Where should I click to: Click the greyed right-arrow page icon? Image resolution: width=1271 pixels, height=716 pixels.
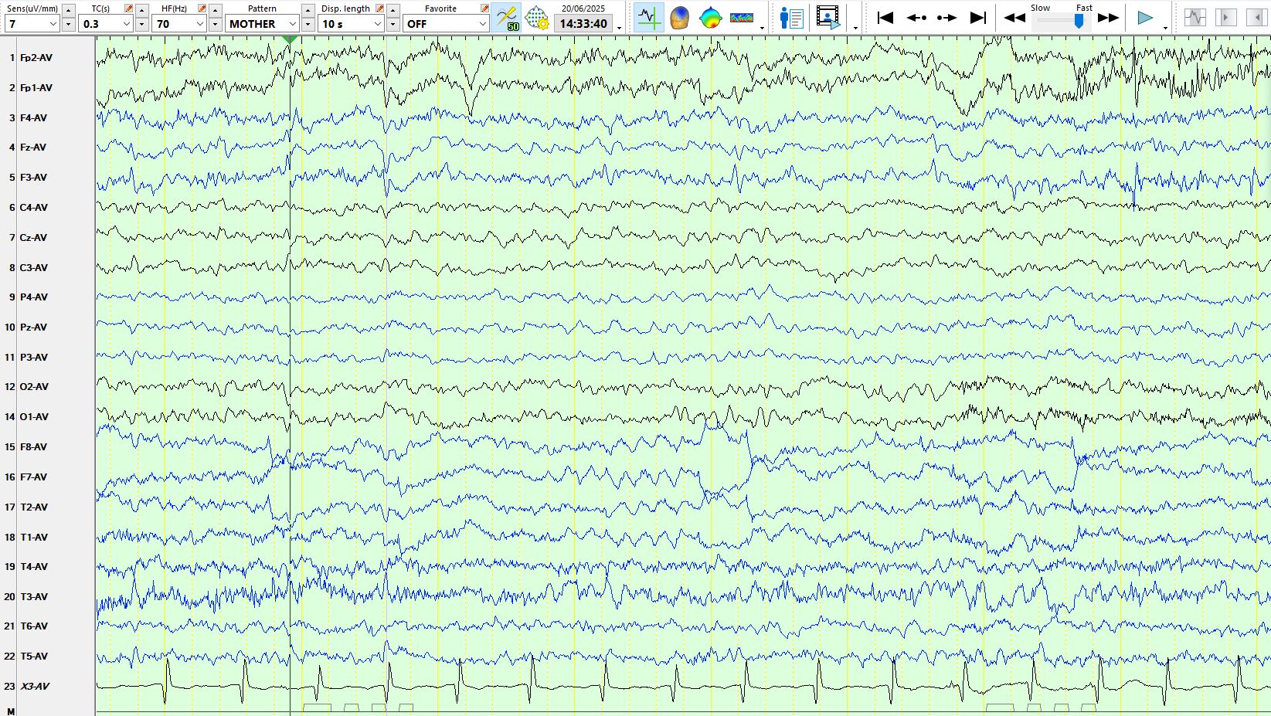pyautogui.click(x=1226, y=17)
